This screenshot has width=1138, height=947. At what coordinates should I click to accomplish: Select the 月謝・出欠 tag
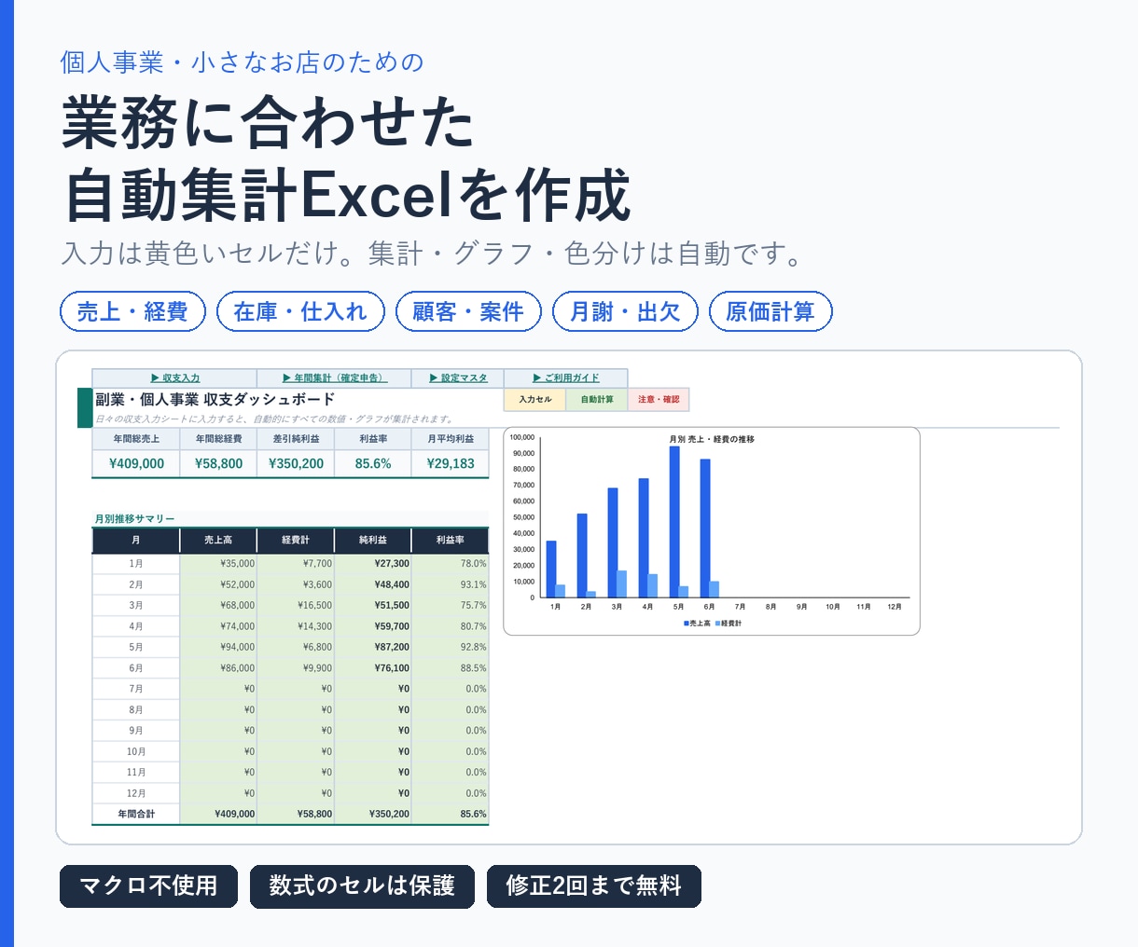(x=625, y=311)
